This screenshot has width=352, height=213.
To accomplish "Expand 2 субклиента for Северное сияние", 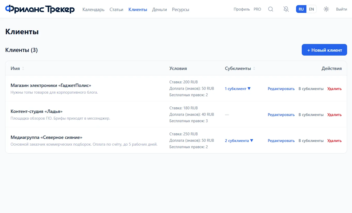I will pyautogui.click(x=239, y=141).
